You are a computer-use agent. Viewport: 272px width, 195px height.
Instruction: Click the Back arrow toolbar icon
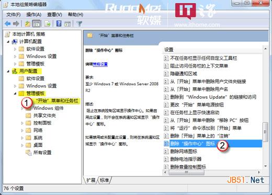click(x=8, y=24)
